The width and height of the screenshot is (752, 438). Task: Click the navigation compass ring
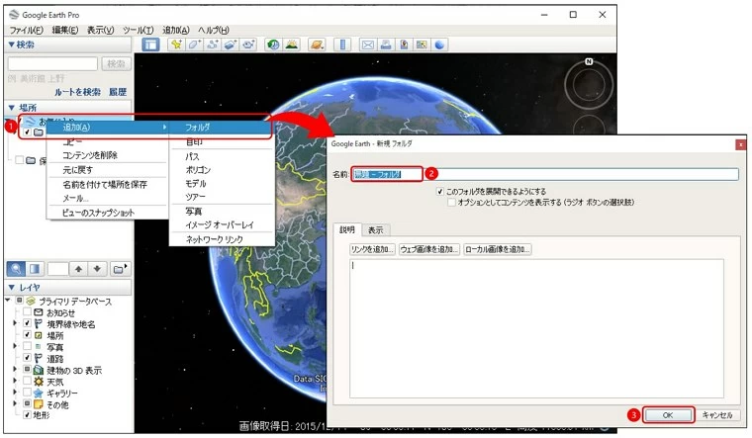pos(589,85)
